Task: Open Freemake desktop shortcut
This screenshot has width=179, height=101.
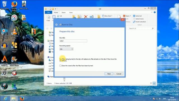Action: (x=4, y=61)
